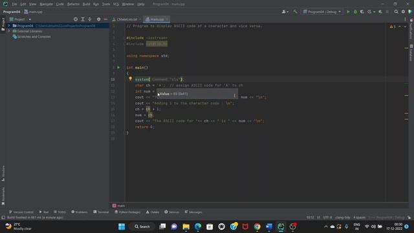Screen dimensions: 414x233
Task: Open Project panel options gear
Action: click(x=98, y=19)
